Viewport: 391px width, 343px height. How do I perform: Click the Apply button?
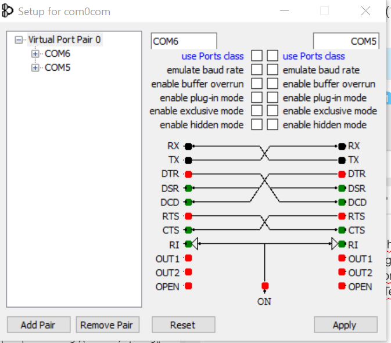345,324
